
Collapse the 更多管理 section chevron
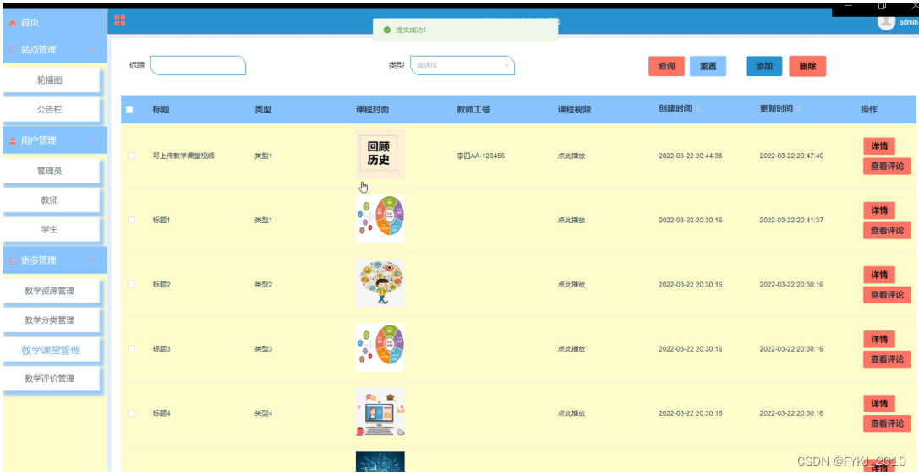click(x=93, y=260)
